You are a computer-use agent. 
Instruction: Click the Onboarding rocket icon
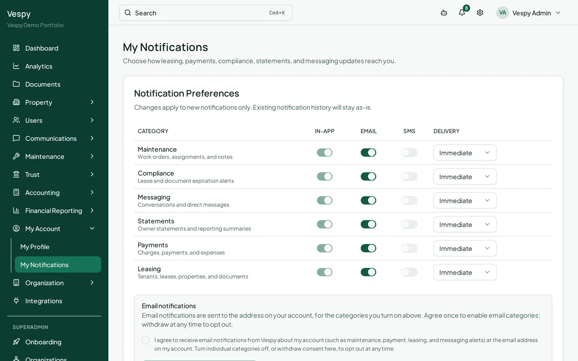pyautogui.click(x=16, y=342)
